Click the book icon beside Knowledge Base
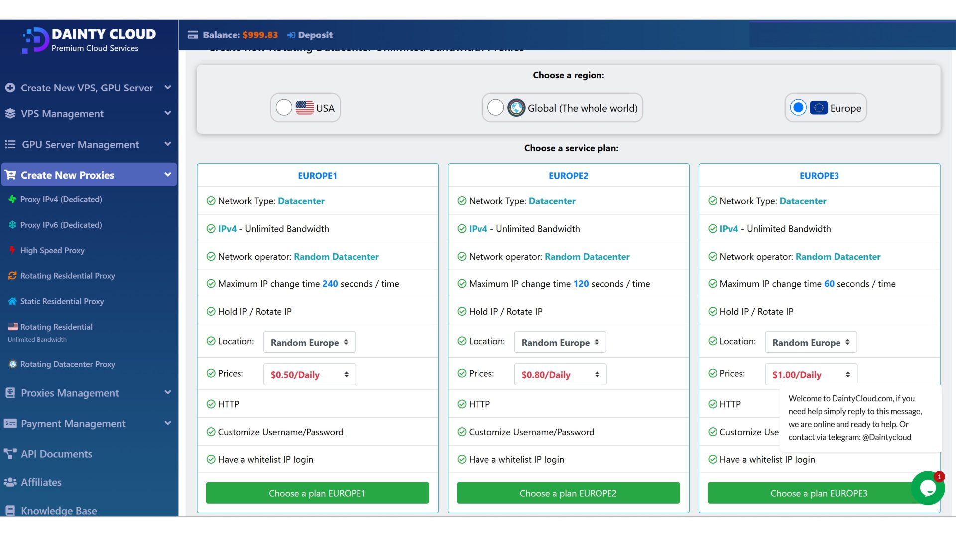Image resolution: width=956 pixels, height=537 pixels. (x=10, y=511)
